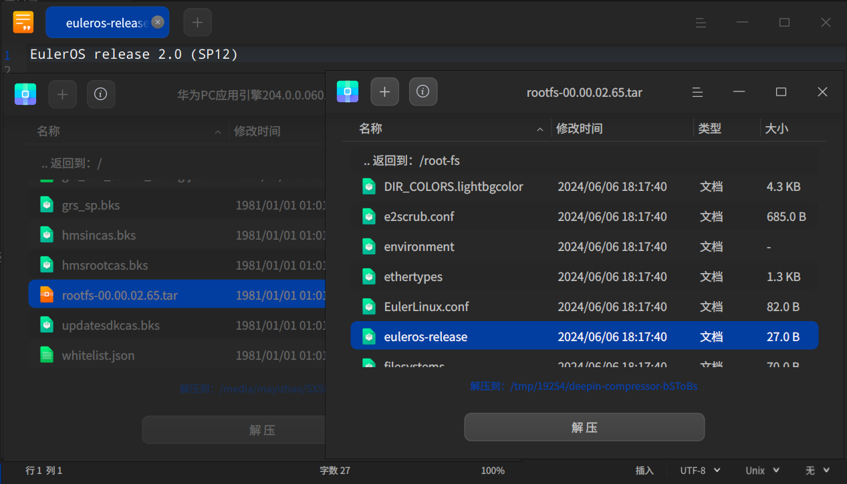Click the archive manager logo in the rootfs-00.00.02.65.tar window
Screen dimensions: 847x484
coord(348,92)
